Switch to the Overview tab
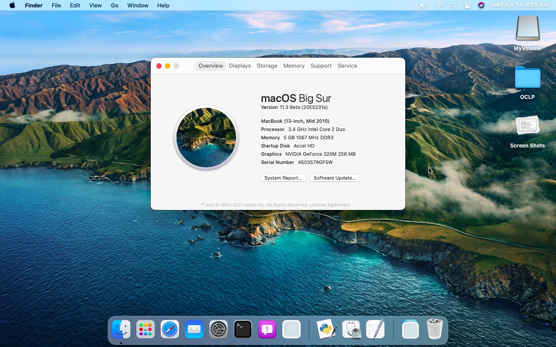Screen dimensions: 556x347 point(211,66)
